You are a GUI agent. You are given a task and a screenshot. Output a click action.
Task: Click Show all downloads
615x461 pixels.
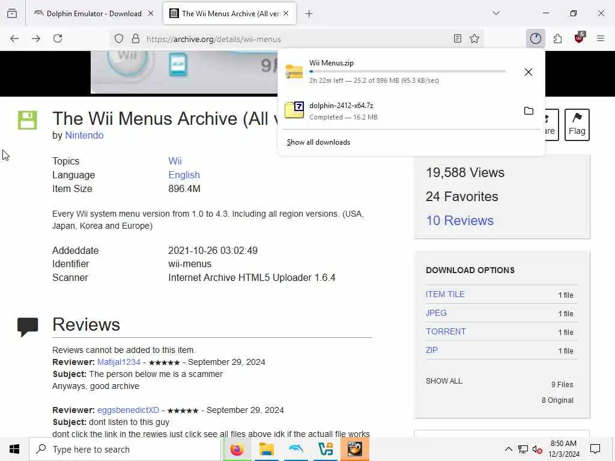(318, 142)
